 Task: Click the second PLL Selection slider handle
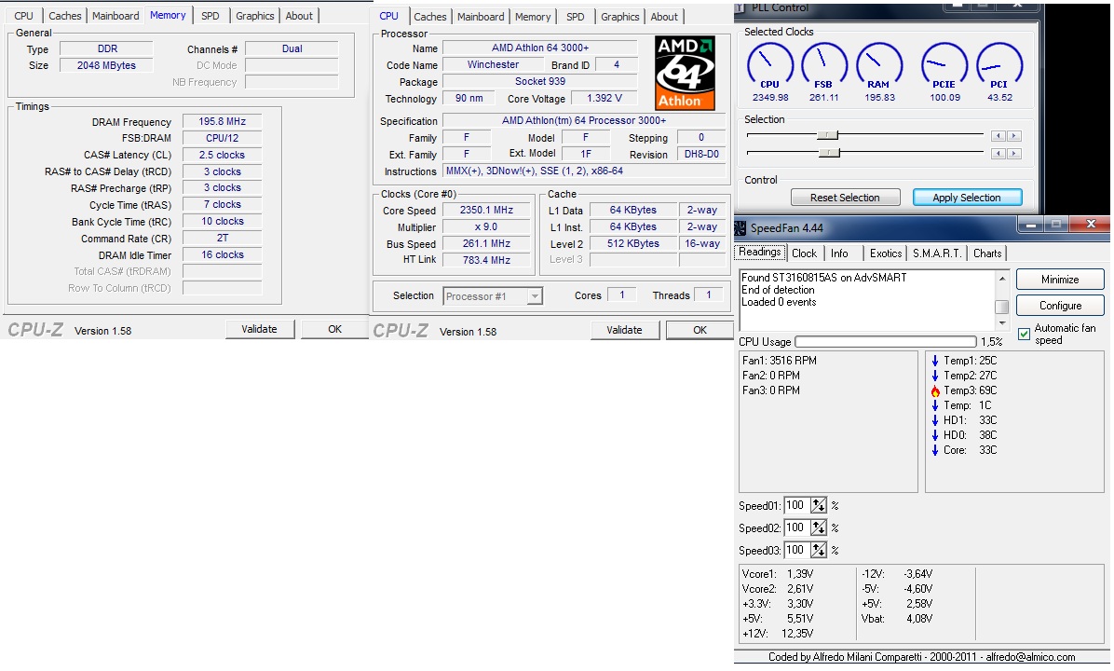pyautogui.click(x=829, y=153)
